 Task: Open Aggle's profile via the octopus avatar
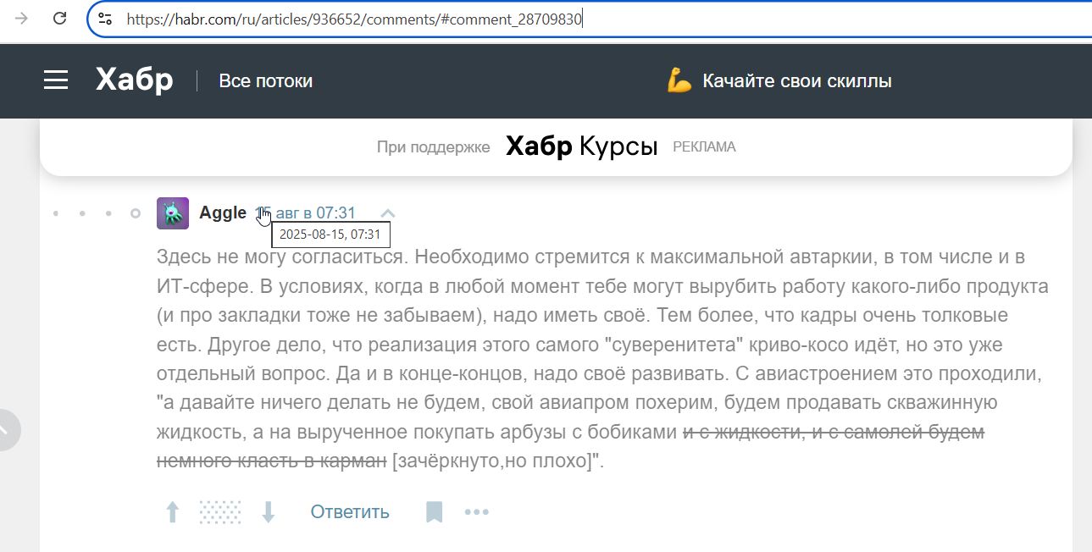click(172, 213)
